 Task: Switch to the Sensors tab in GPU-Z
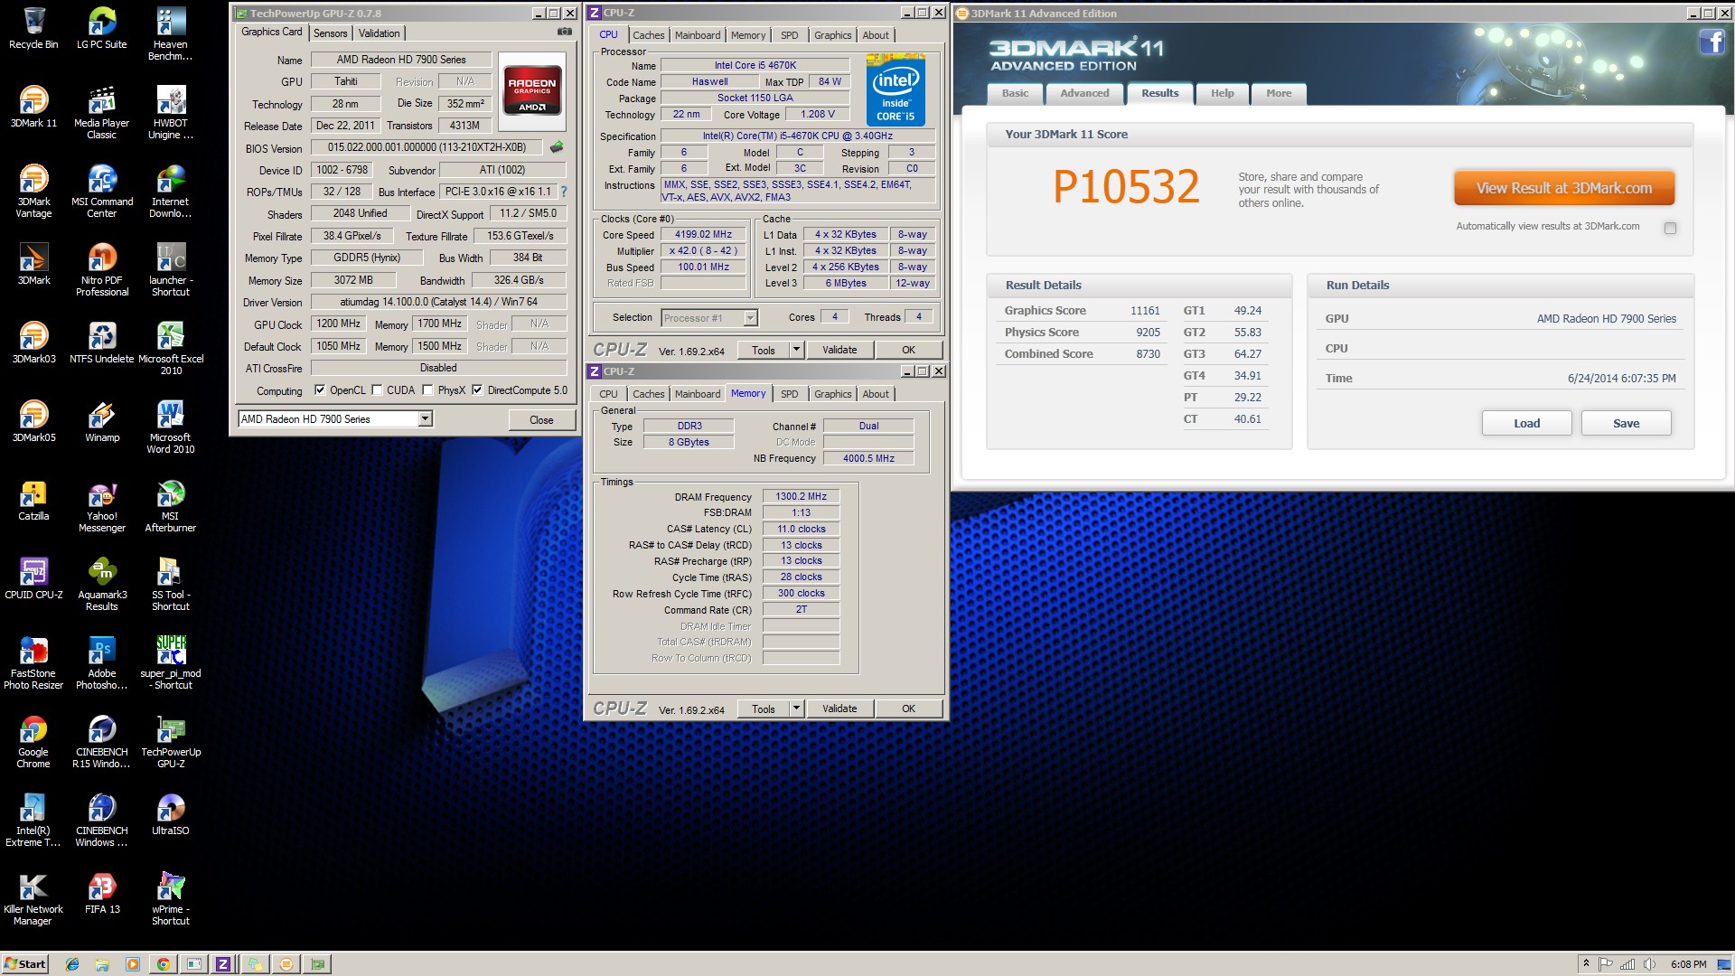tap(330, 33)
